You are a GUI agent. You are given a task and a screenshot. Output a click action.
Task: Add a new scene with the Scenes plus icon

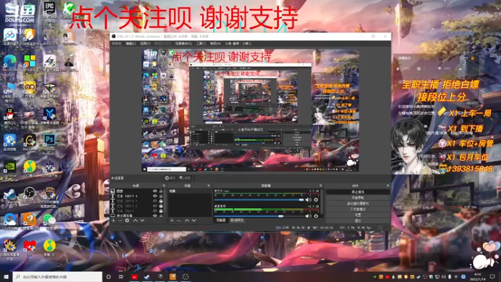tap(172, 221)
